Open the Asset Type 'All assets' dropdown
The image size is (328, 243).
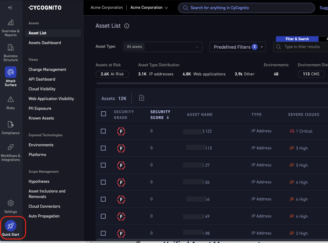tap(163, 47)
